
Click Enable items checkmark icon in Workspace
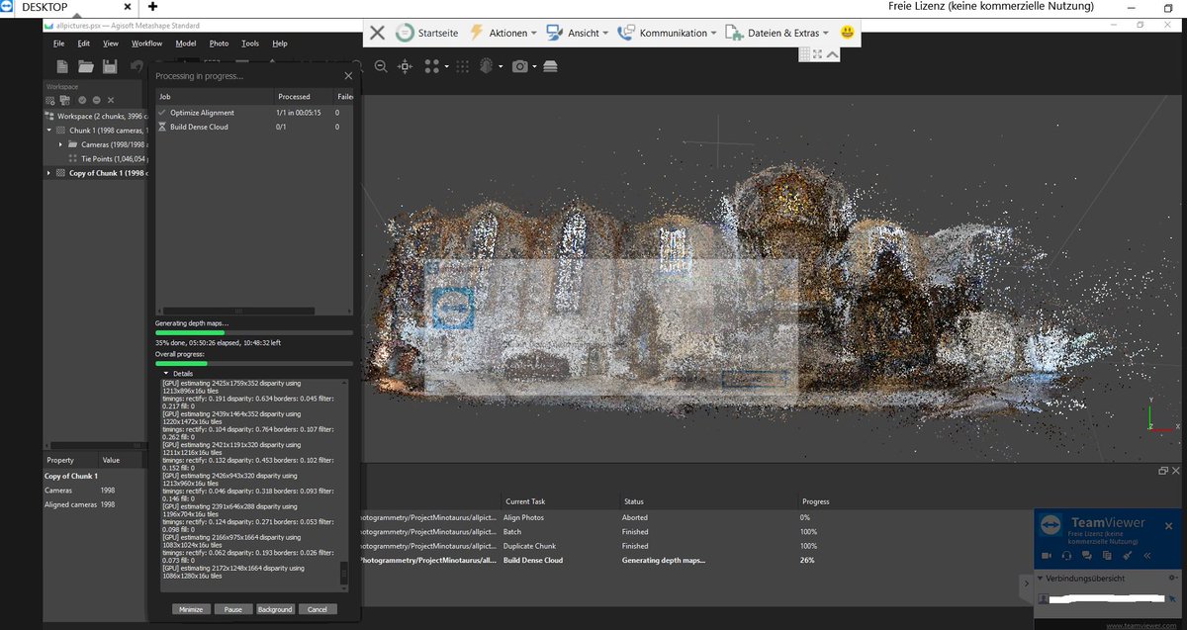coord(82,100)
